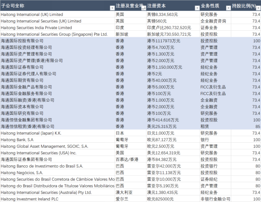Select location cell 百慕达/香港

(130, 160)
